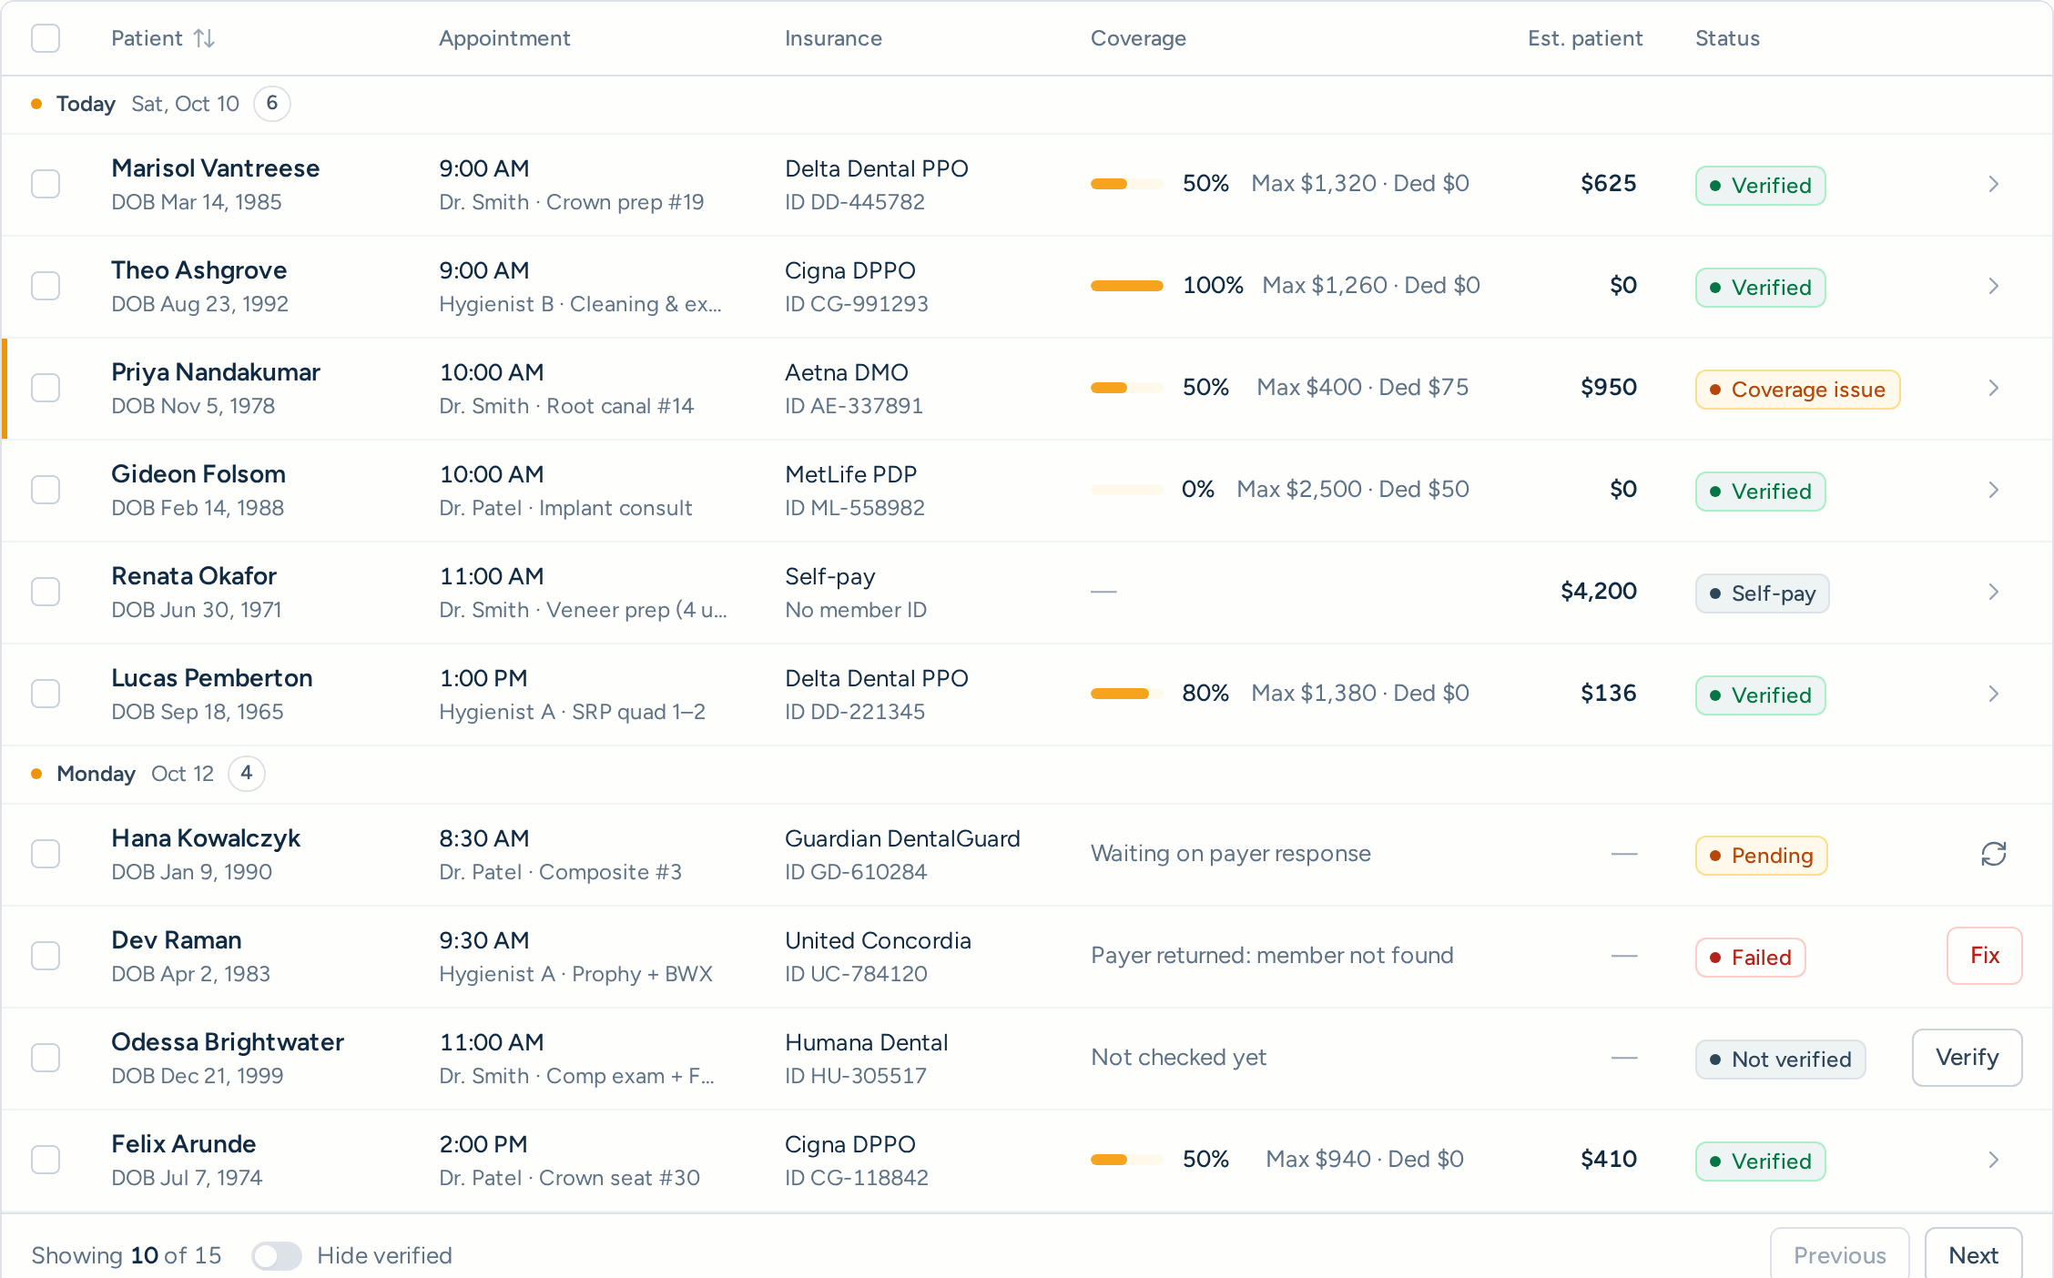This screenshot has width=2054, height=1278.
Task: Click the Today group count badge 6
Action: (x=272, y=104)
